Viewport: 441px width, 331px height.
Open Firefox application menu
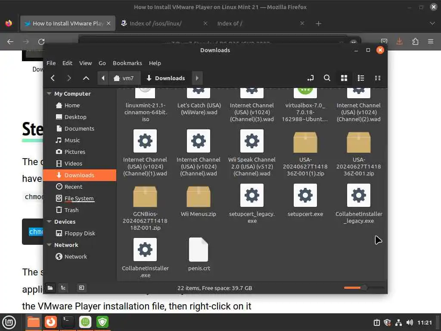431,42
